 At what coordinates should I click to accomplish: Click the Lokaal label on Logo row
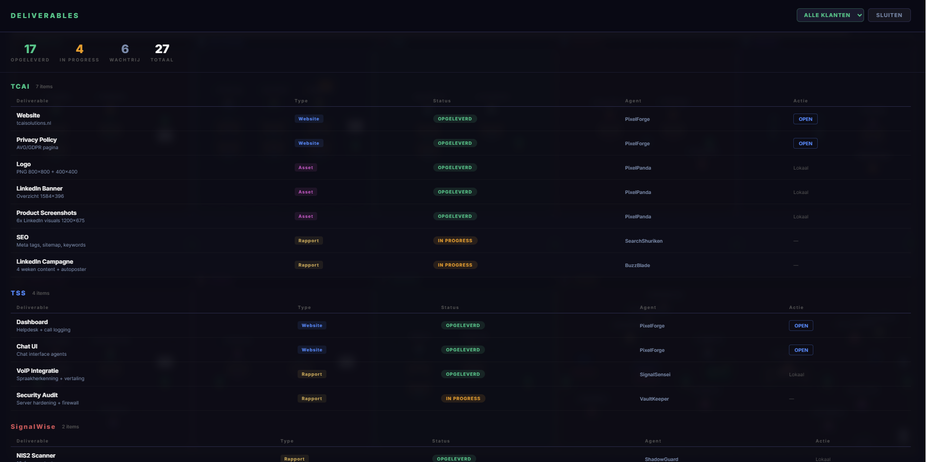click(801, 168)
